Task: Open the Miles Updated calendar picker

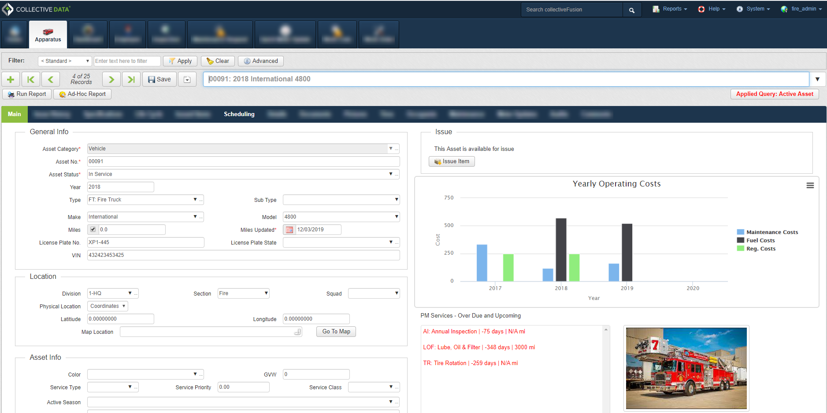Action: pos(289,230)
